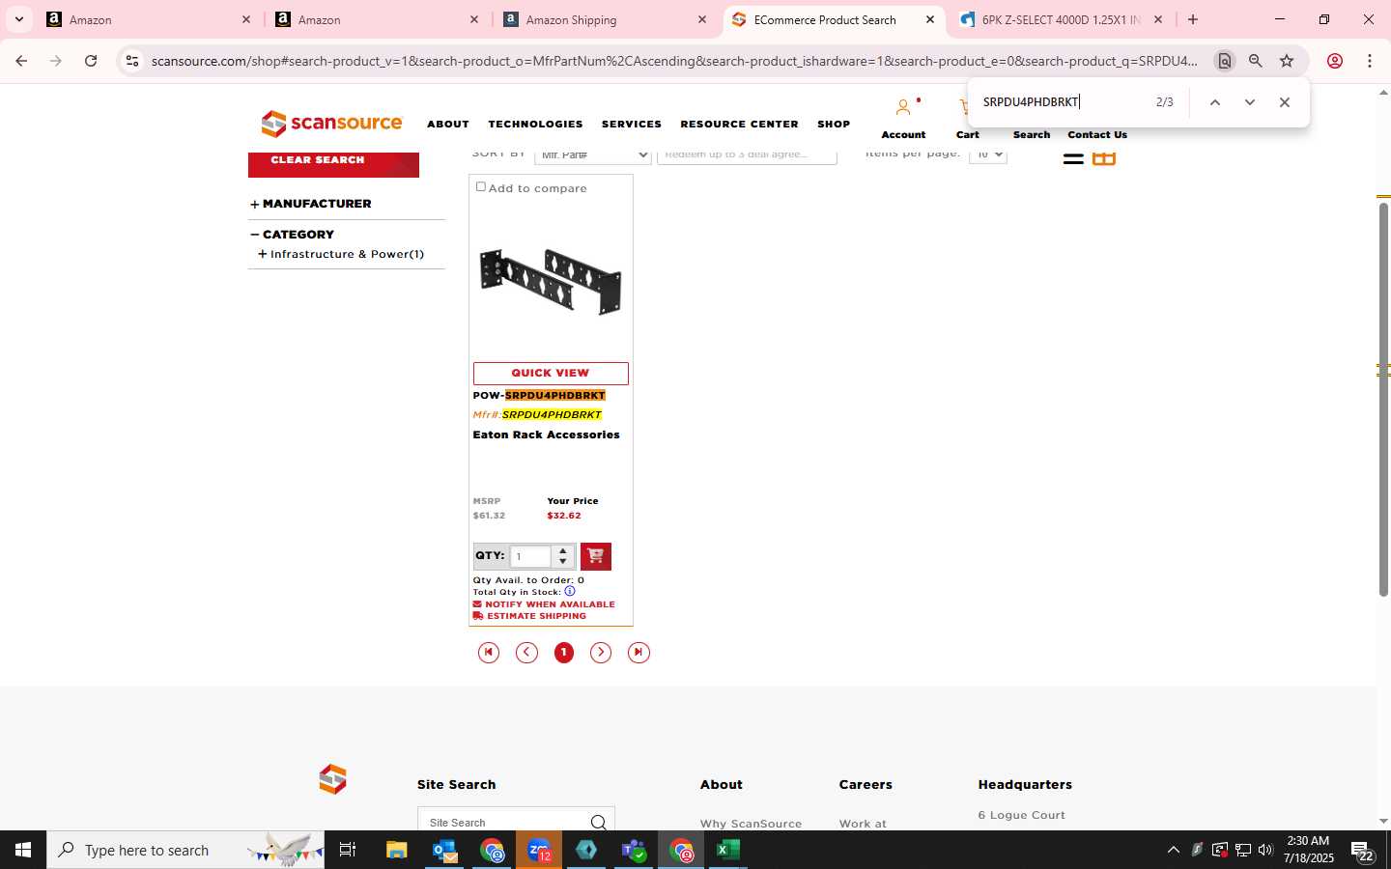Click ESTIMATE SHIPPING link

pos(529,616)
